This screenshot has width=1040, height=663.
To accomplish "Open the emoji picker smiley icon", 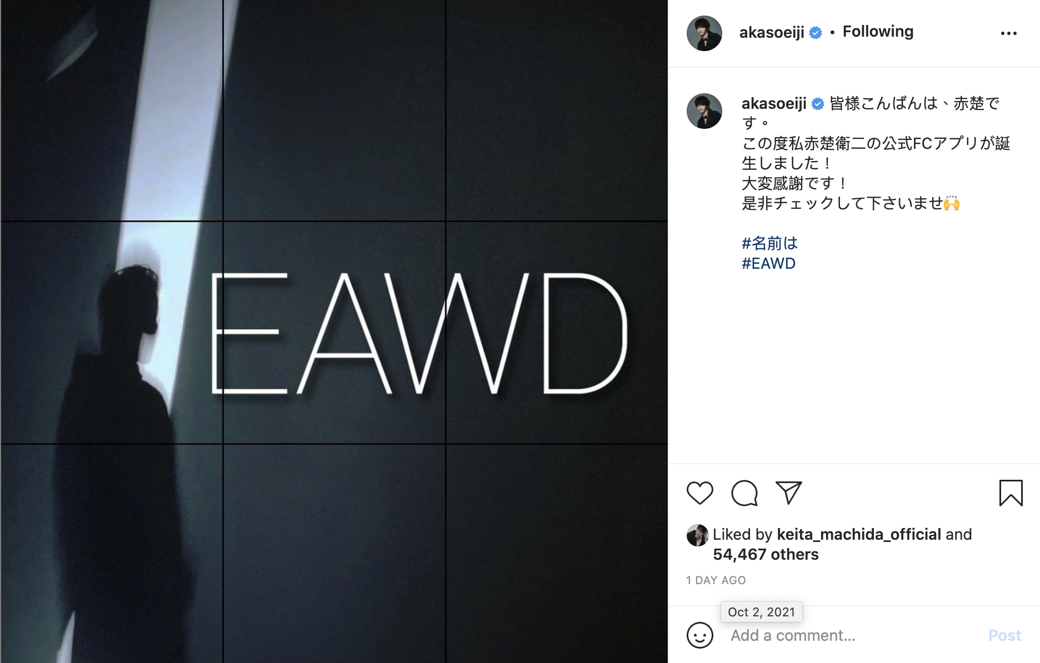I will point(699,635).
